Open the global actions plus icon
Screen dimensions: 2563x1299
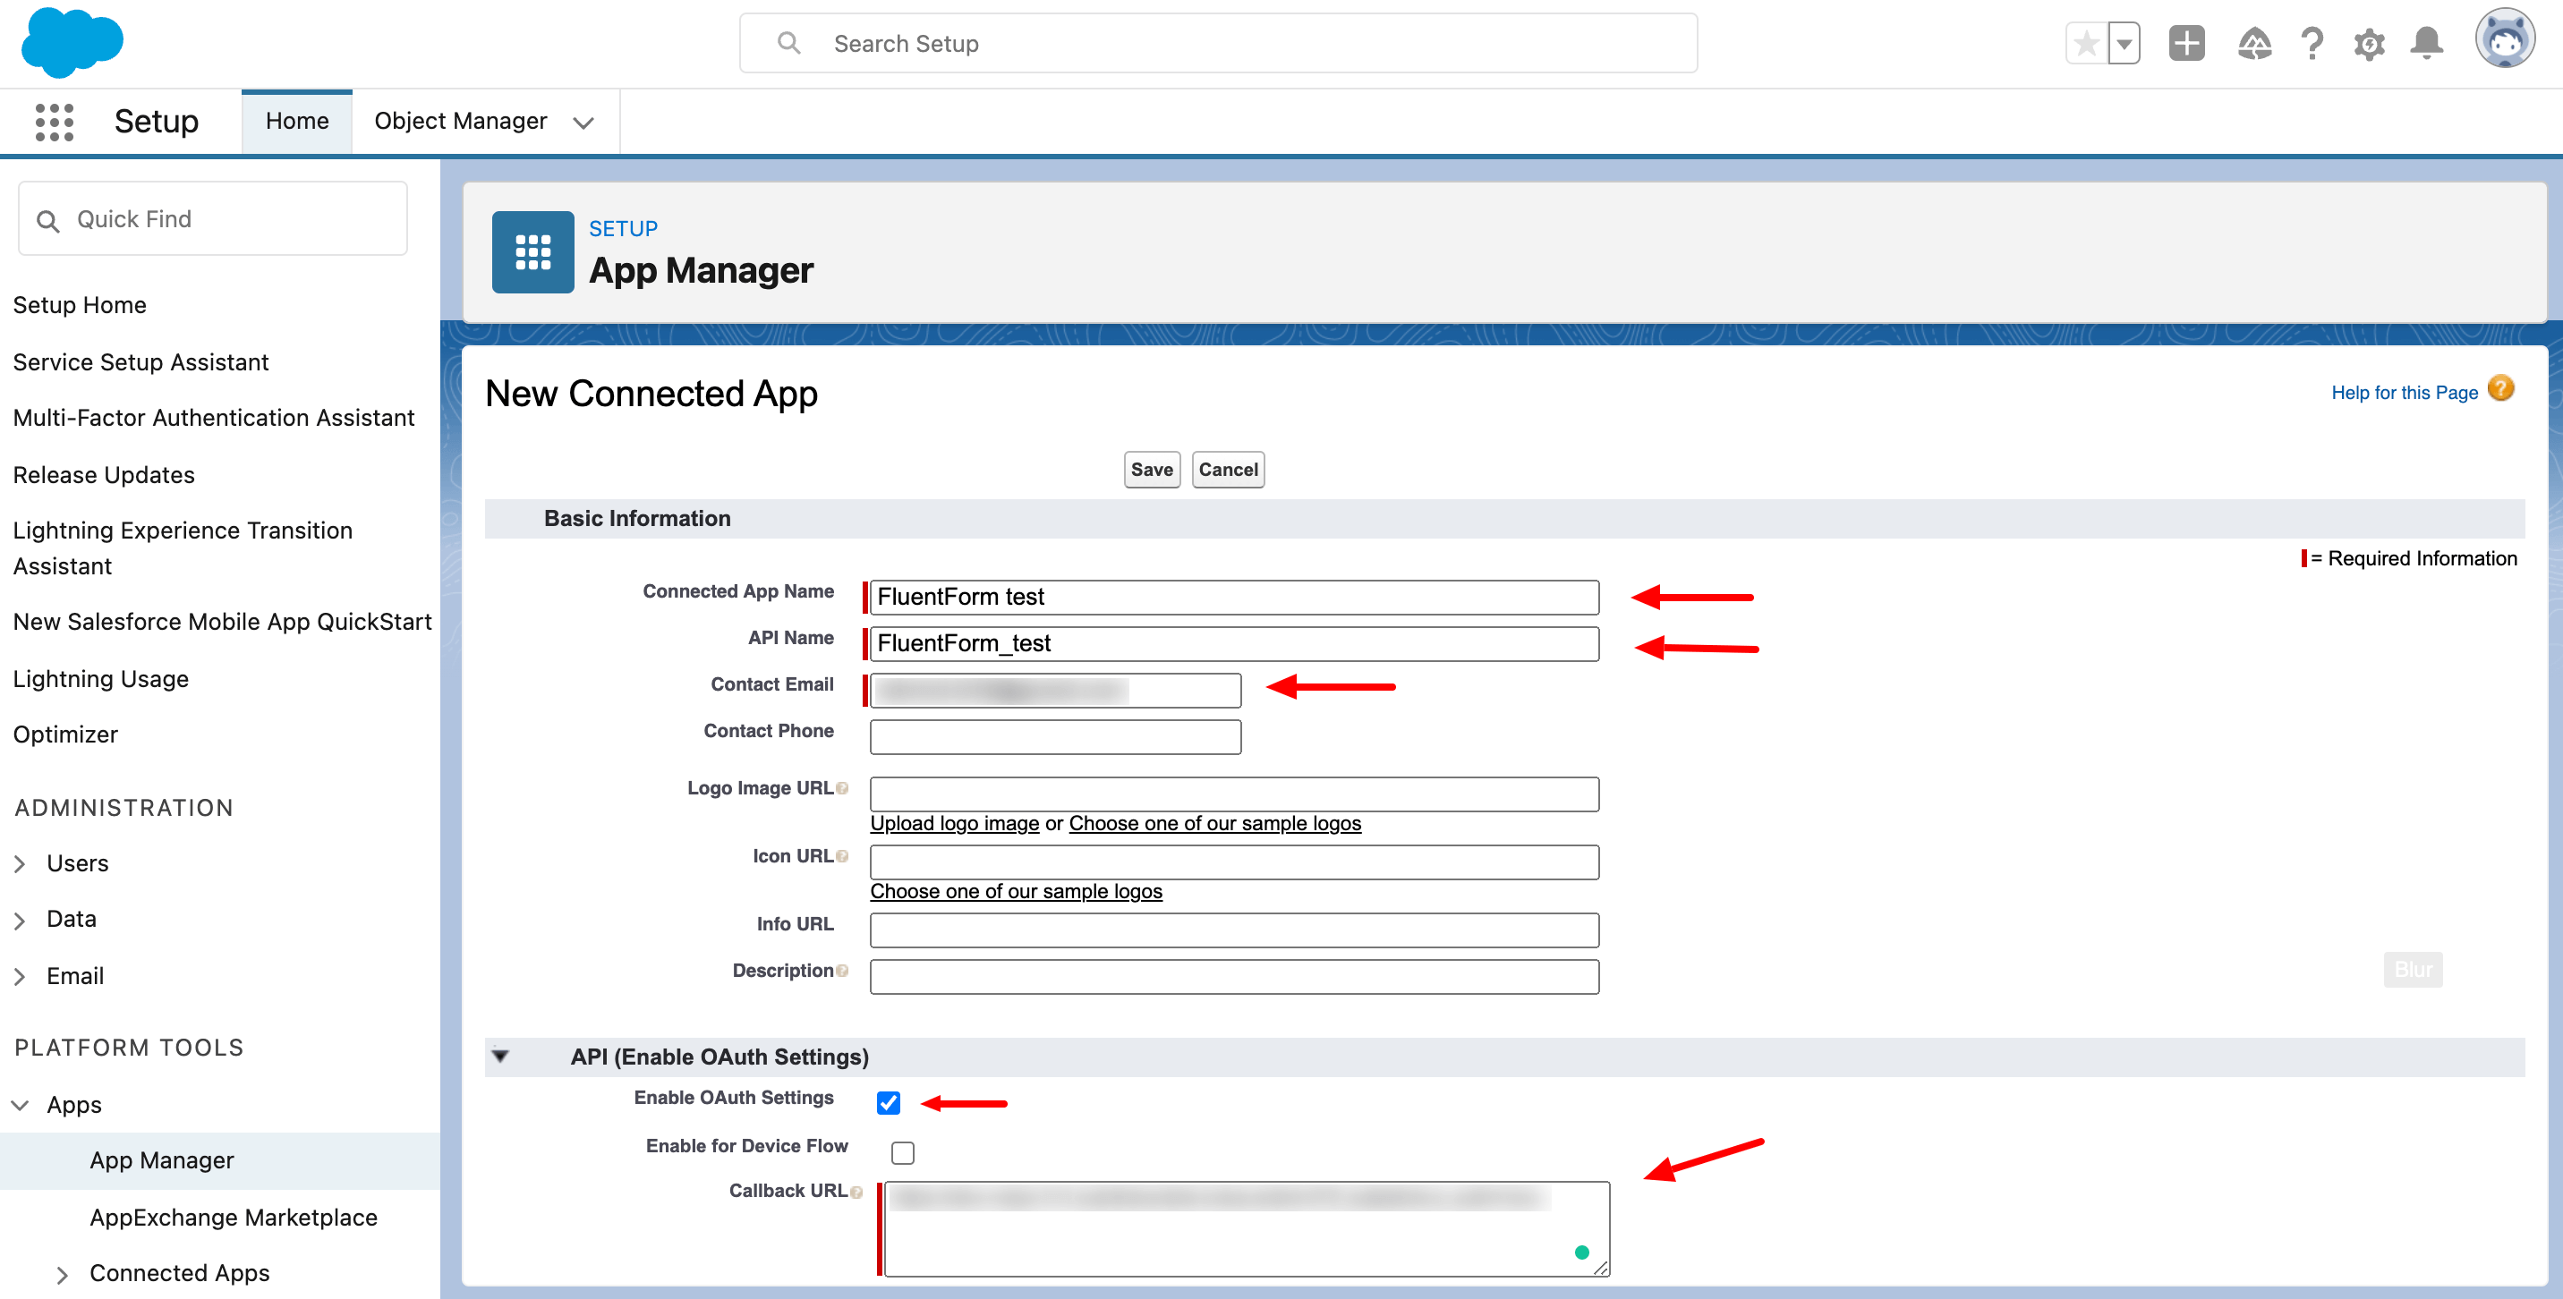coord(2186,44)
